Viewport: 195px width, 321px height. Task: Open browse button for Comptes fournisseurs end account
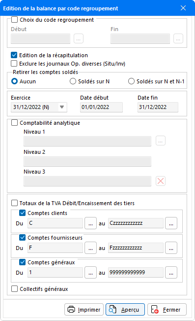tap(171, 248)
